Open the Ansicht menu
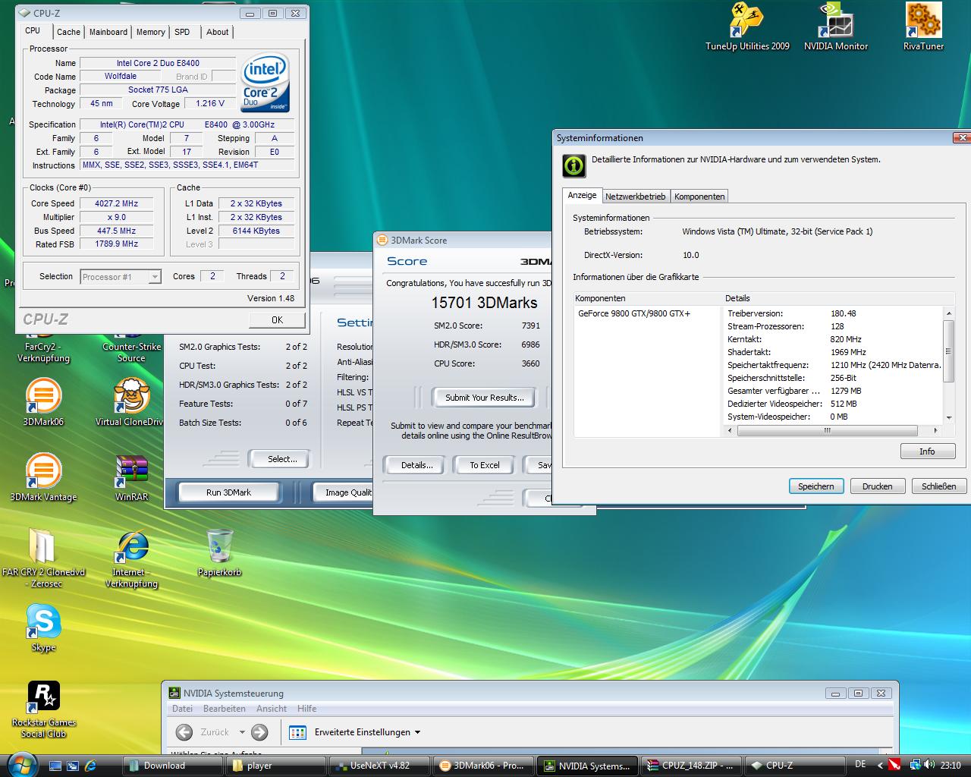 point(272,709)
